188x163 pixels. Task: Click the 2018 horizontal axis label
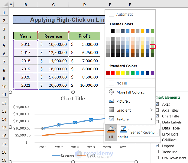[x=75, y=147]
